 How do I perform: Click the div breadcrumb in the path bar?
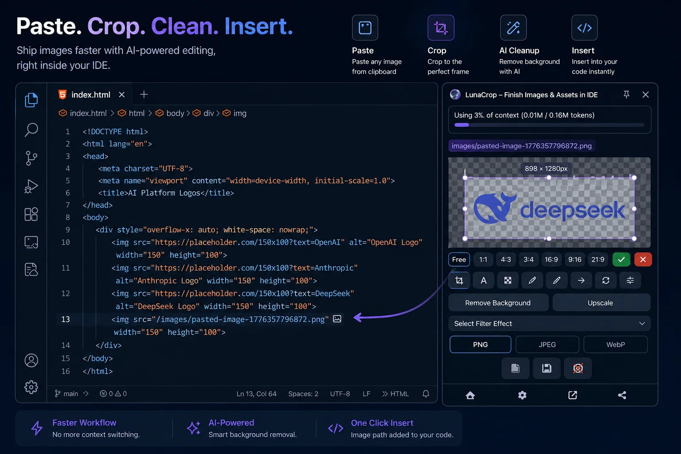coord(208,113)
